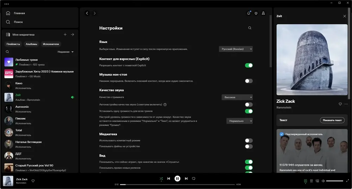Search settings magnifier icon
This screenshot has width=352, height=189.
coord(250,28)
